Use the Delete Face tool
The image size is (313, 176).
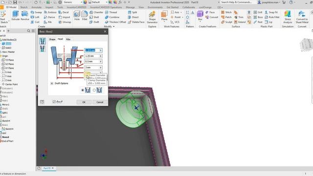point(136,22)
